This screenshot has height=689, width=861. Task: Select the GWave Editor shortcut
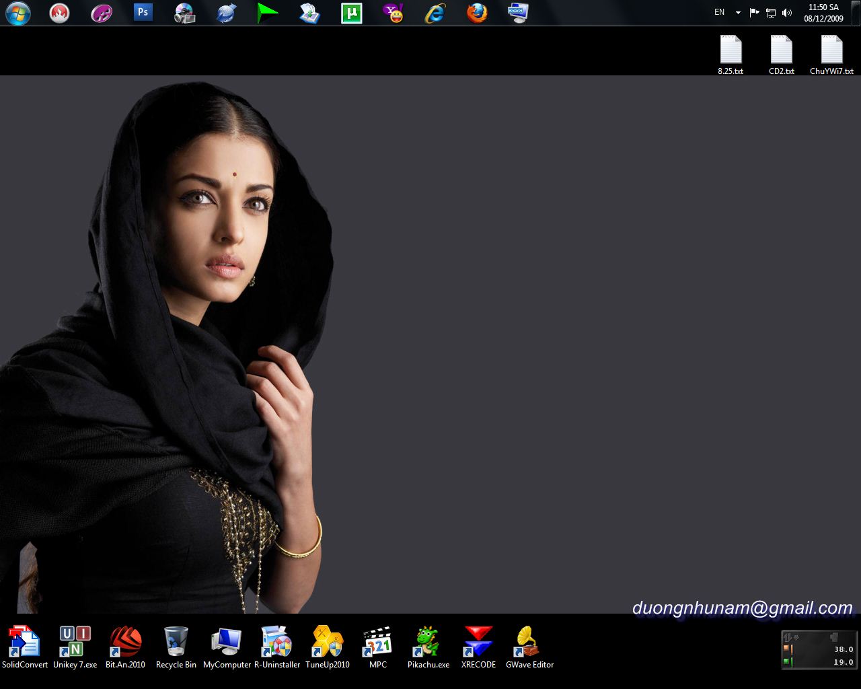529,647
